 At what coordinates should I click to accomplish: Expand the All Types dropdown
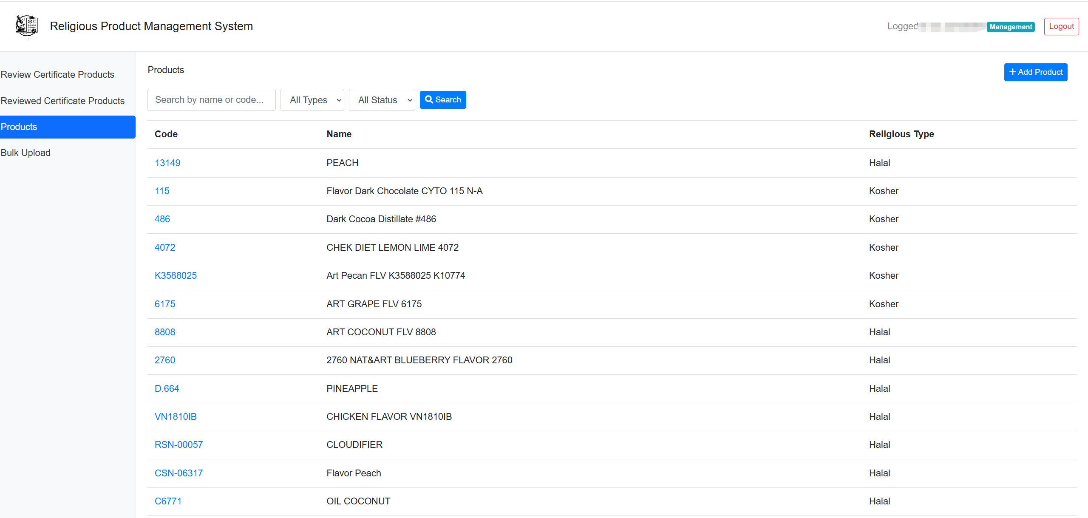[312, 100]
